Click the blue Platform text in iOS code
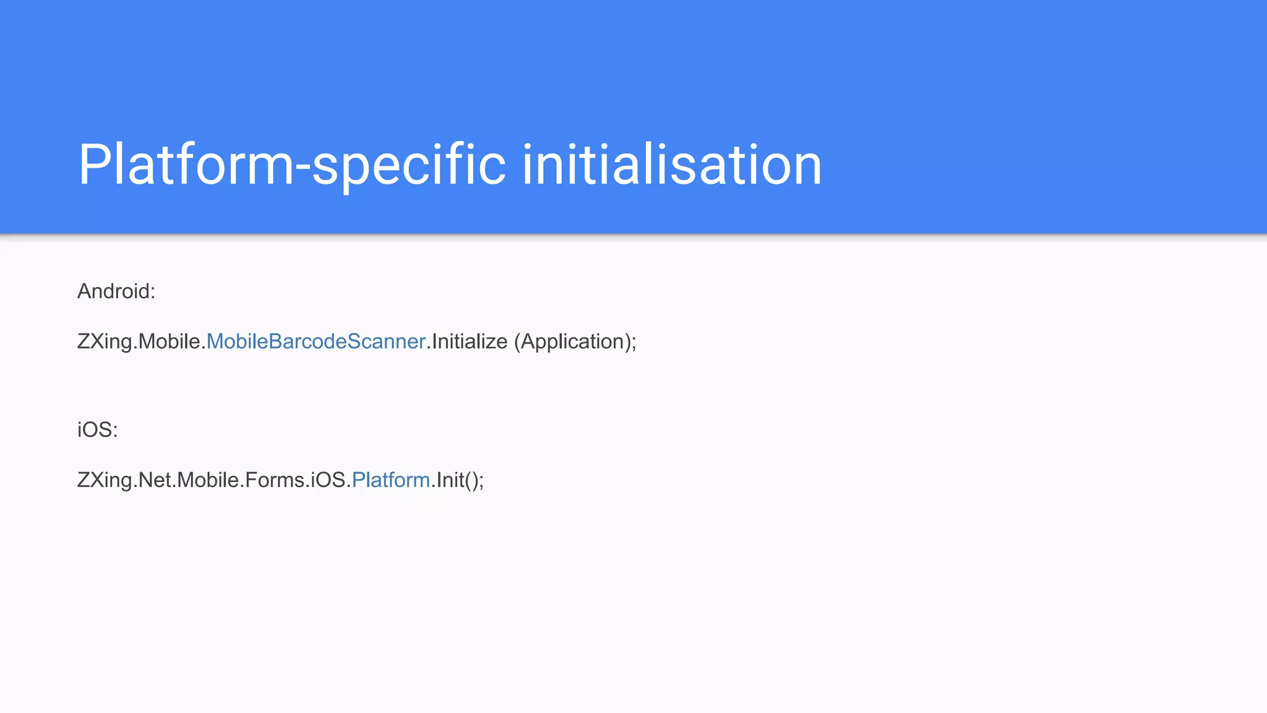Image resolution: width=1267 pixels, height=713 pixels. click(391, 480)
